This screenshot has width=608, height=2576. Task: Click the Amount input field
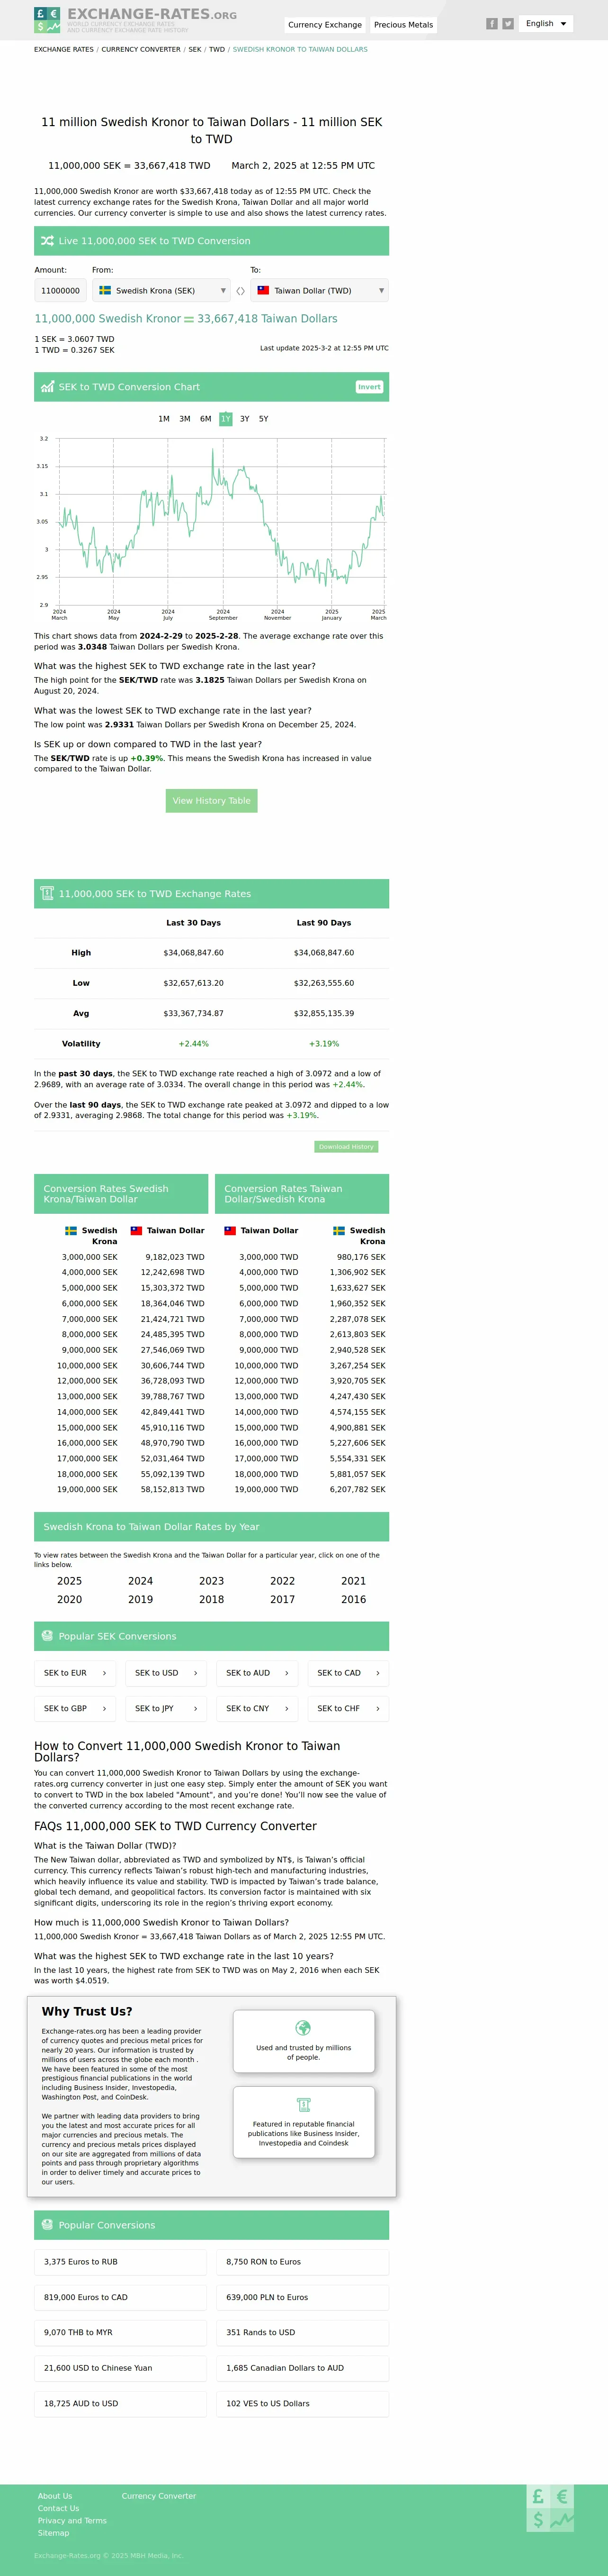[60, 290]
